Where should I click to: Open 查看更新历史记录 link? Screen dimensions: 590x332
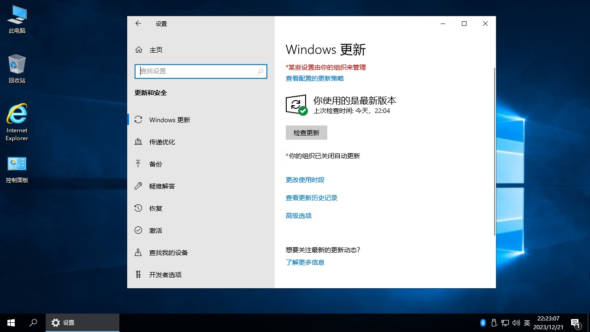pos(312,198)
